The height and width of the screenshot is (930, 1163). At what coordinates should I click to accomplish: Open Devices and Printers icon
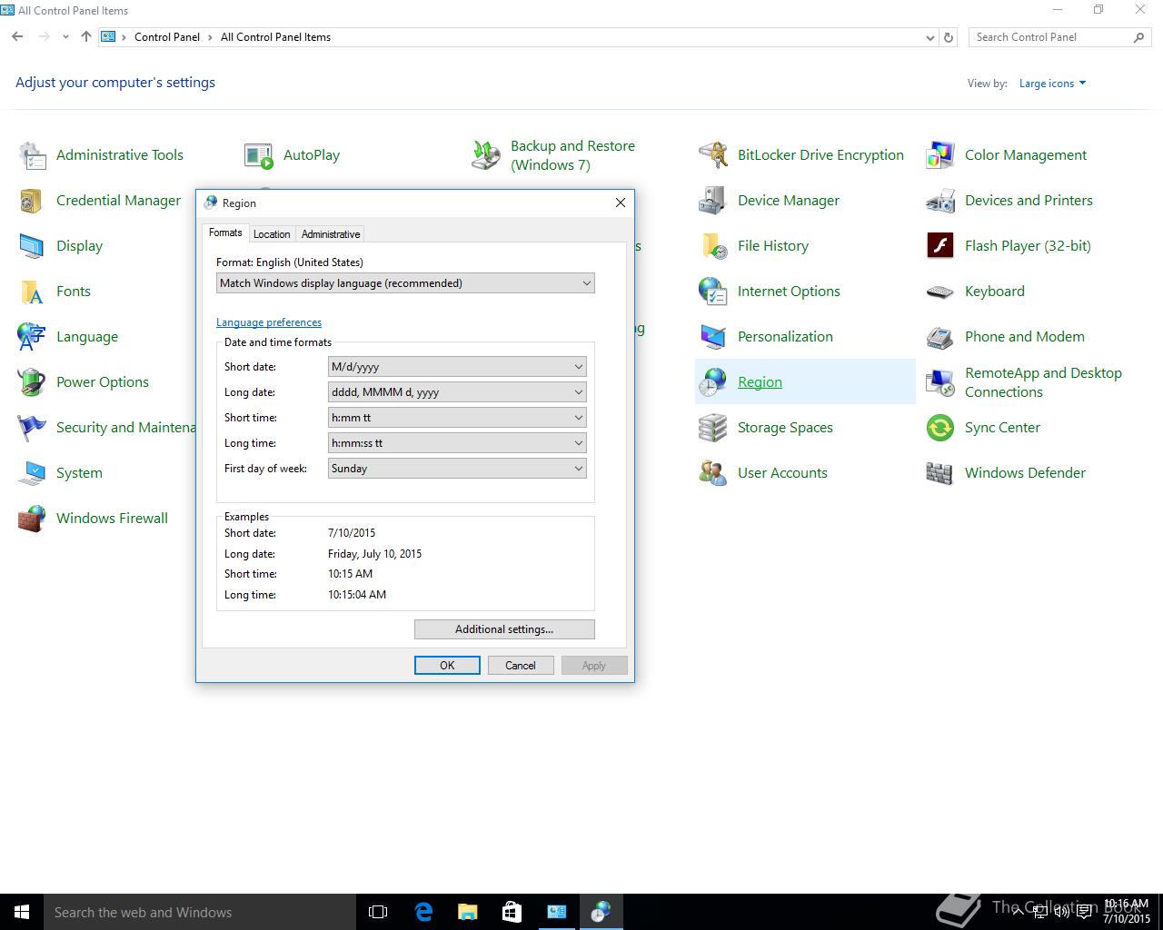pyautogui.click(x=940, y=201)
